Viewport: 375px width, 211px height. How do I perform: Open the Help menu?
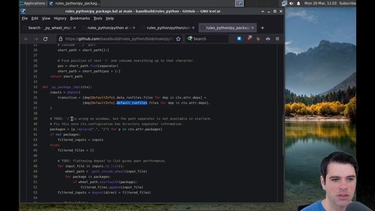110,18
